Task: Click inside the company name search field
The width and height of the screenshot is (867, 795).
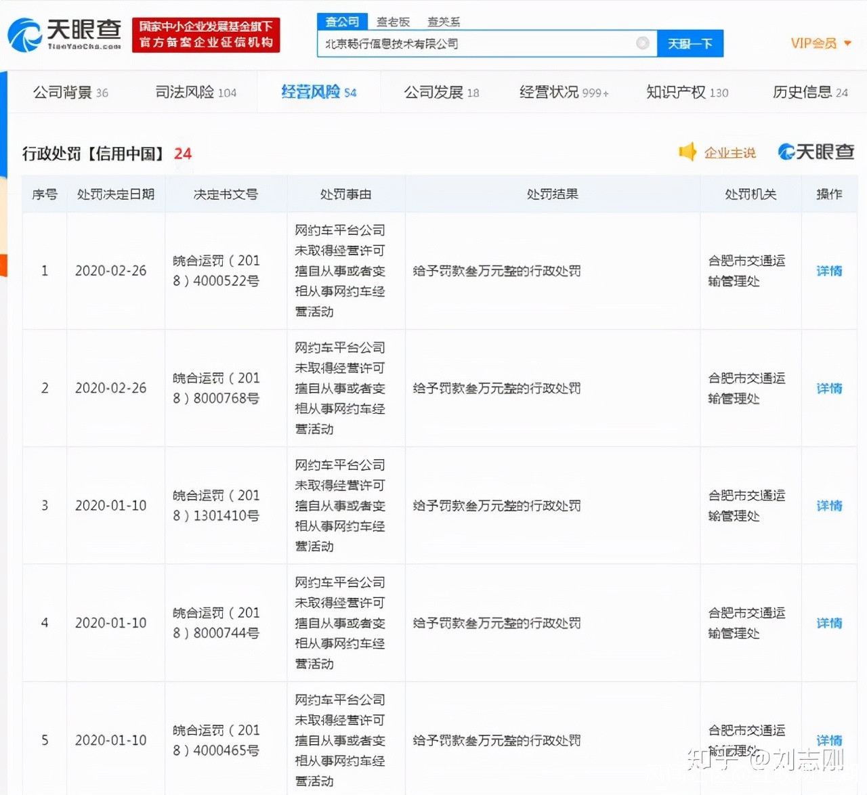Action: (474, 43)
